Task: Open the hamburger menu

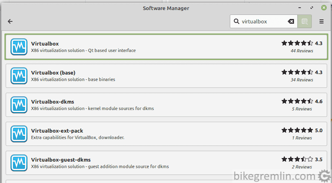Action: (x=321, y=21)
